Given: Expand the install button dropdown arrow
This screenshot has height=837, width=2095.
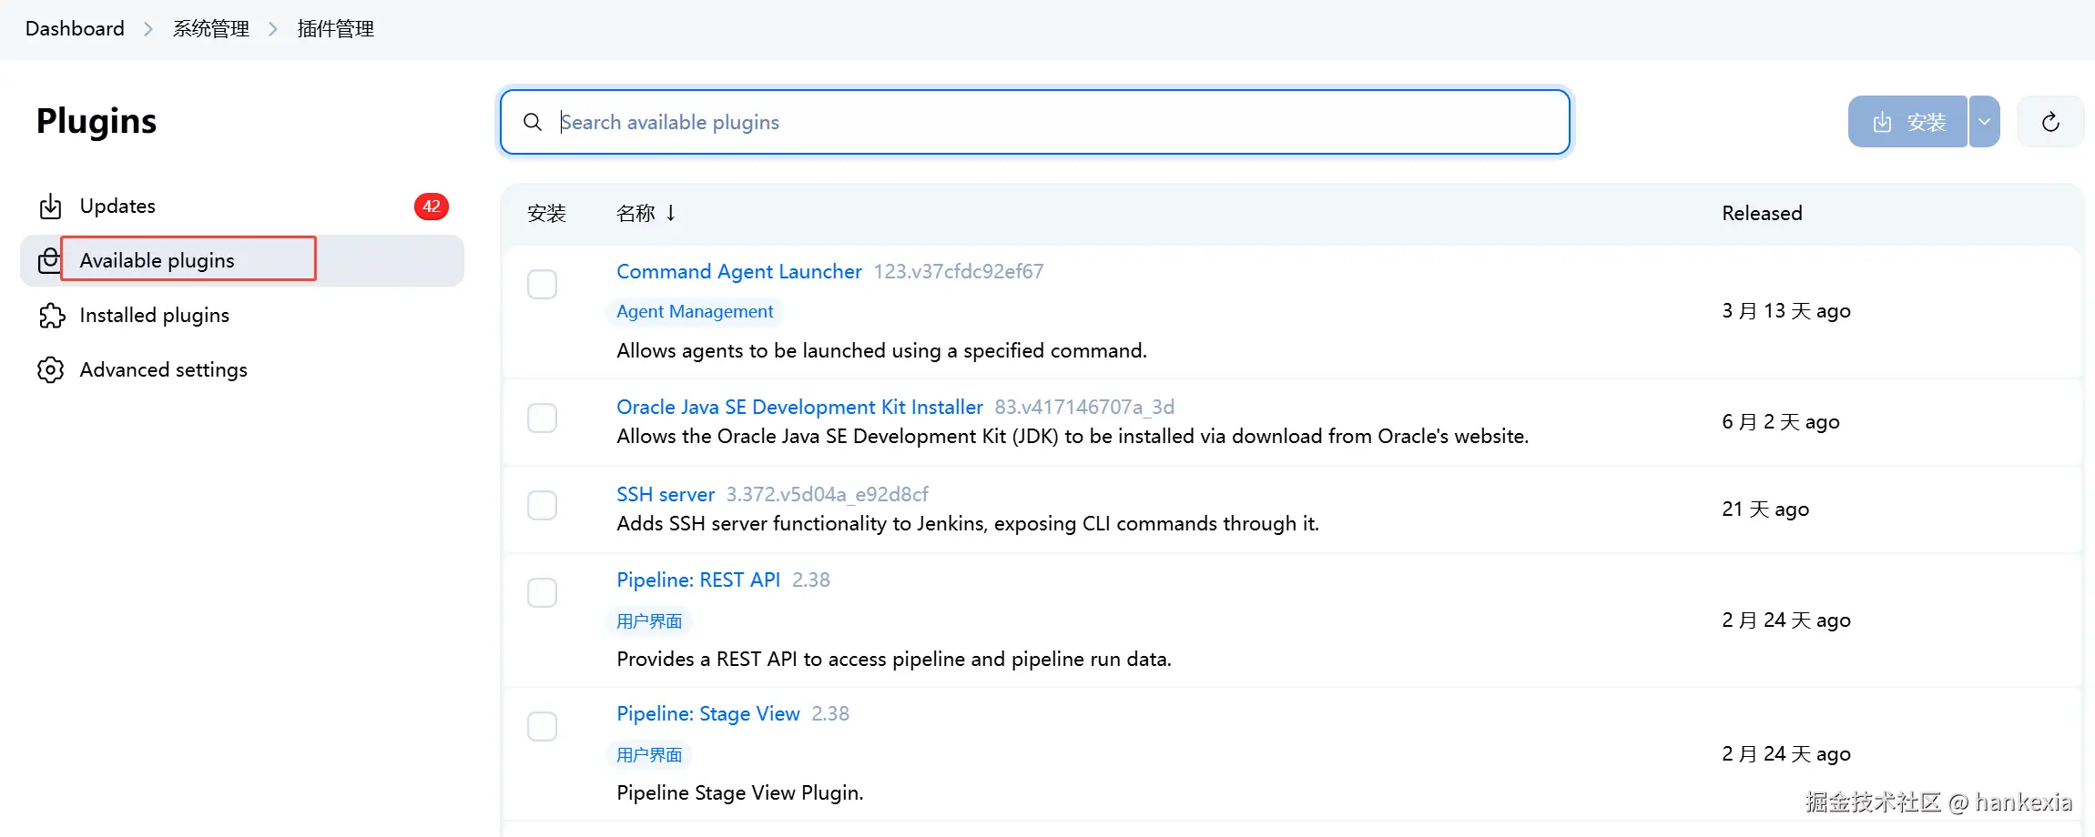Looking at the screenshot, I should click(1984, 122).
